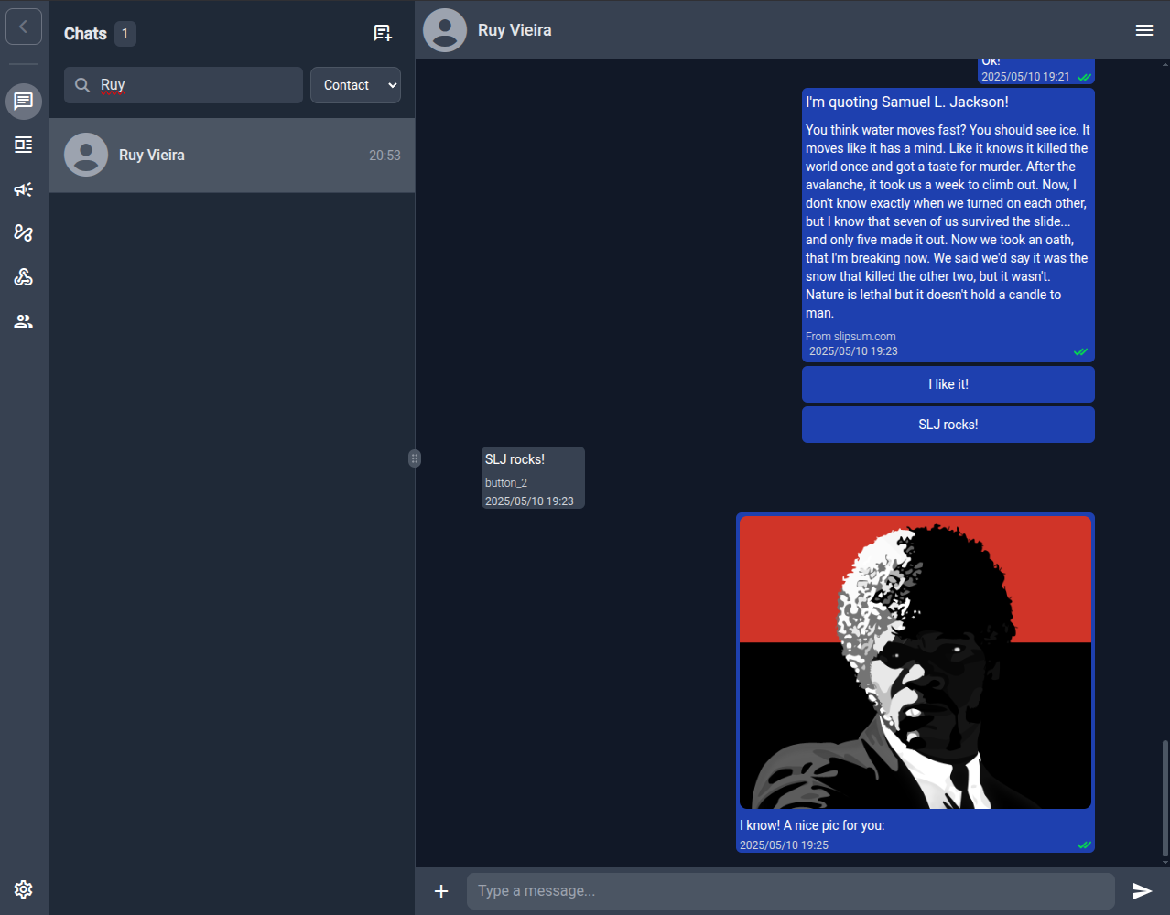Screen dimensions: 1170x915
Task: Click the 'SLJ rocks!' reply button
Action: click(x=948, y=425)
